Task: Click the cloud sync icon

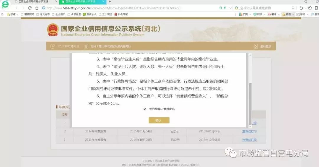Action: 310,8
